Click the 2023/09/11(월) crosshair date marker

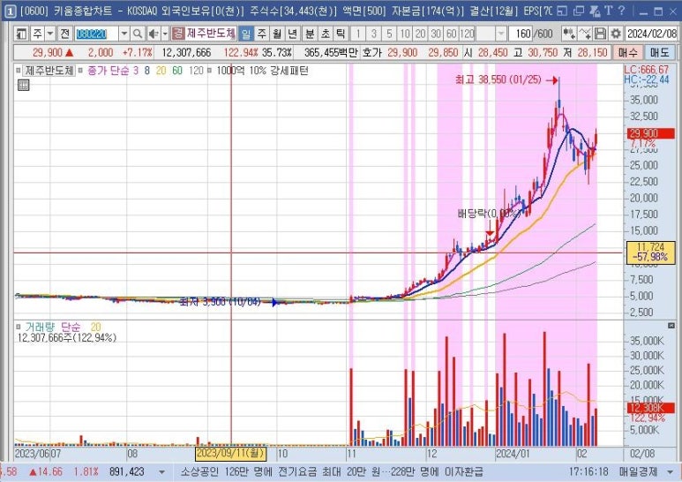230,454
